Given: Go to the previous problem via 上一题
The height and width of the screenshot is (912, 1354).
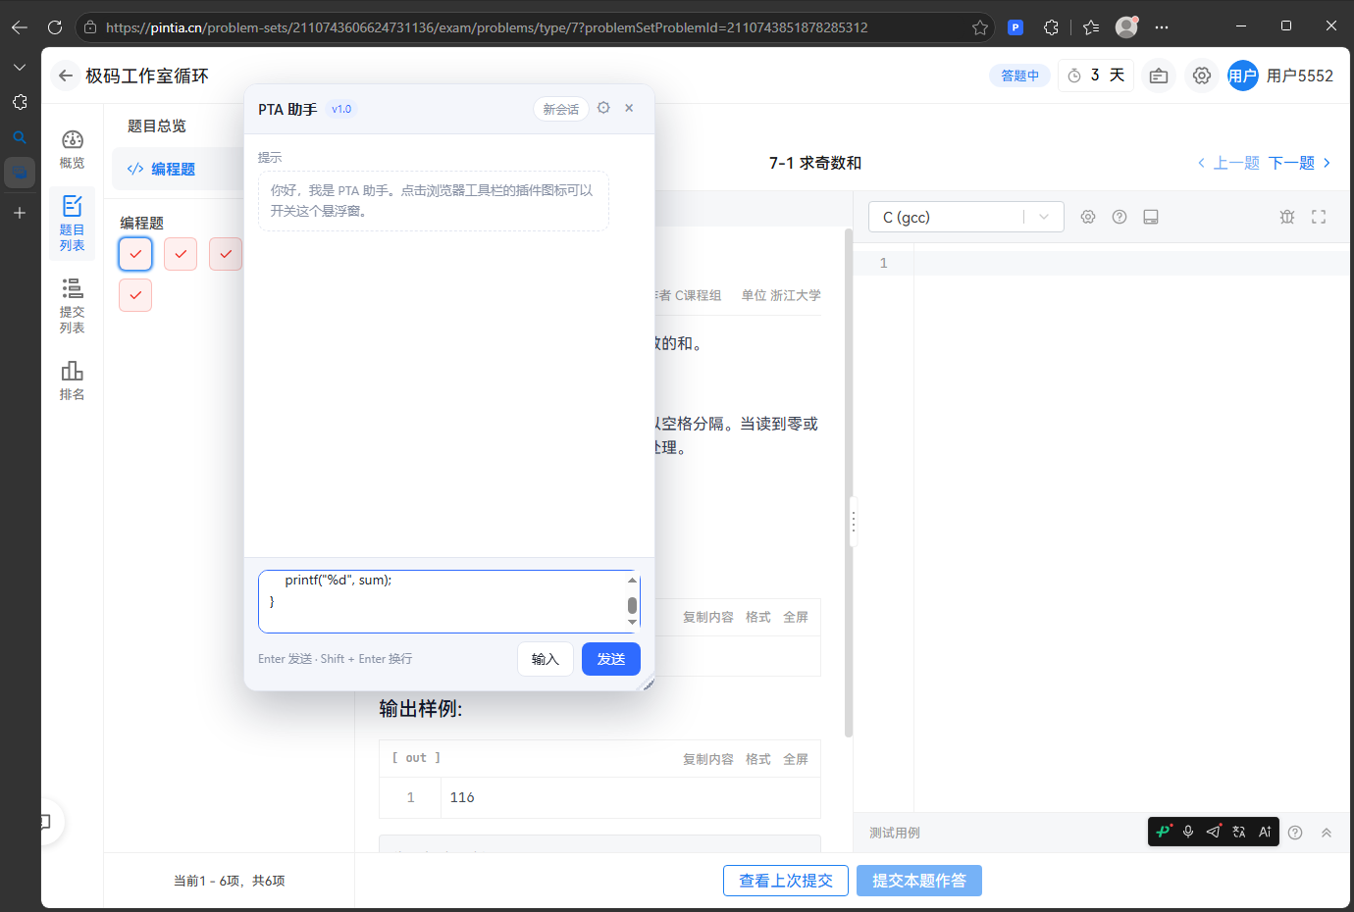Looking at the screenshot, I should point(1228,163).
